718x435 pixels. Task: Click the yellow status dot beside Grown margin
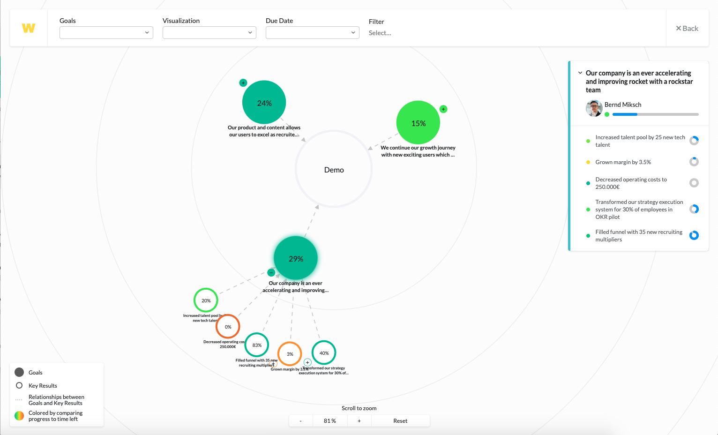pos(588,162)
